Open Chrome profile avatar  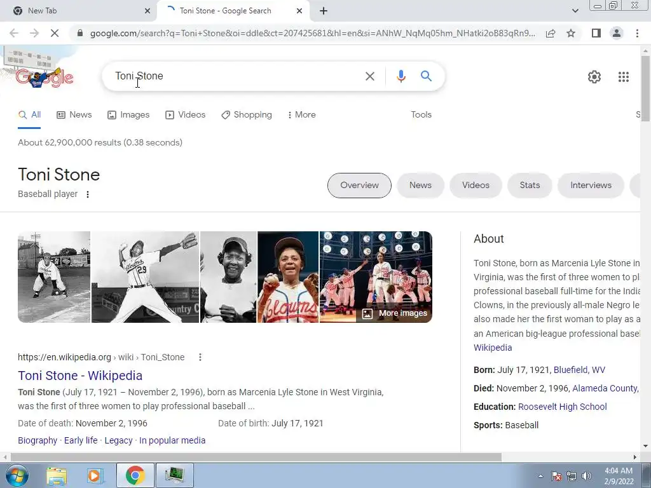[617, 33]
